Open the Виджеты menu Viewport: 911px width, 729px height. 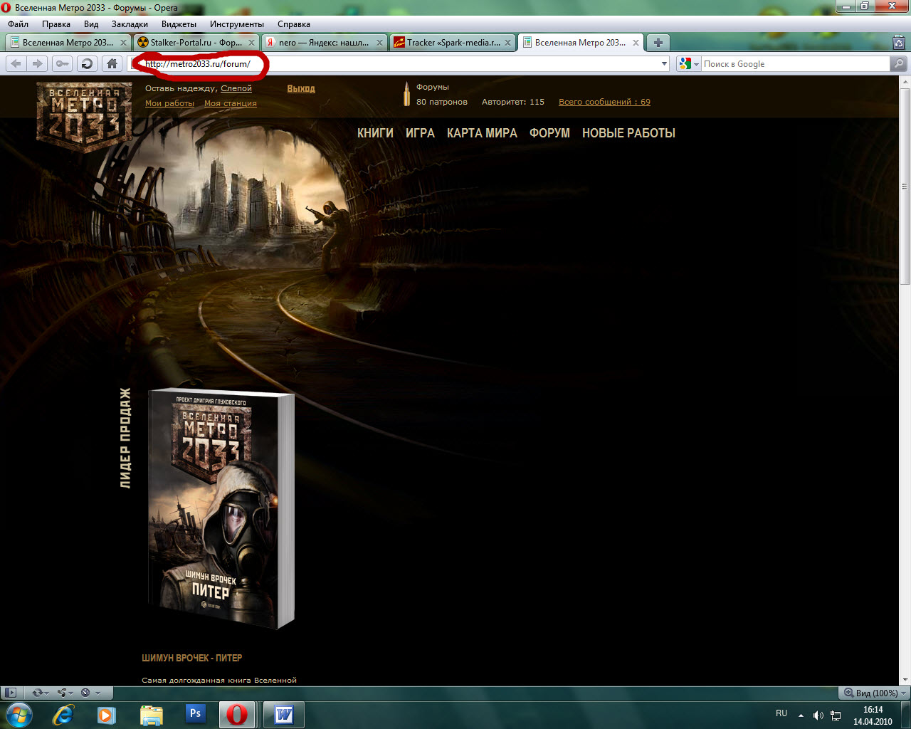(179, 24)
